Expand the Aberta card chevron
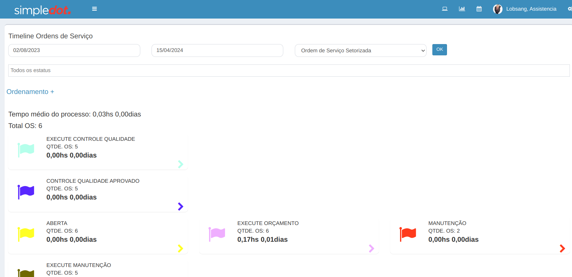572x277 pixels. (181, 248)
